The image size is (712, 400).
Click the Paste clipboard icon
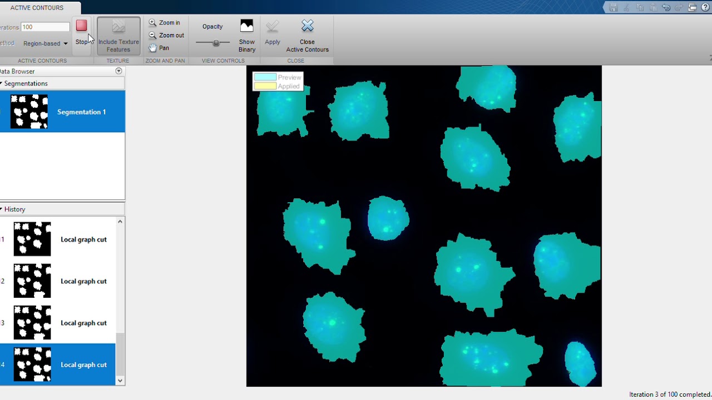point(654,8)
